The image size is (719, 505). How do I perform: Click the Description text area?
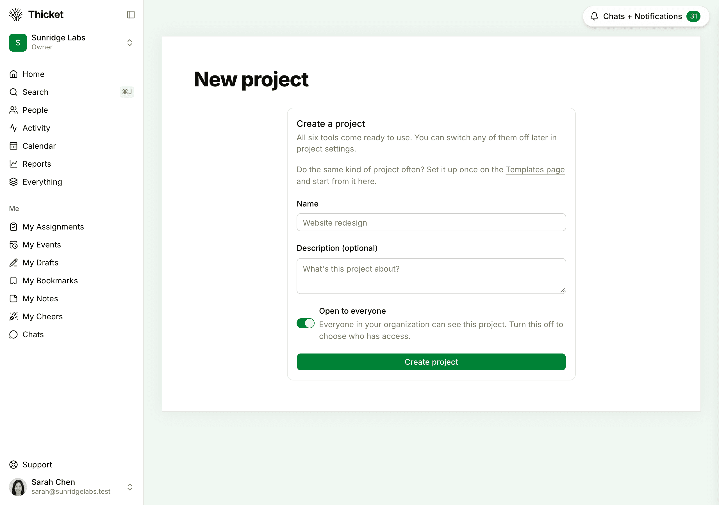(431, 276)
